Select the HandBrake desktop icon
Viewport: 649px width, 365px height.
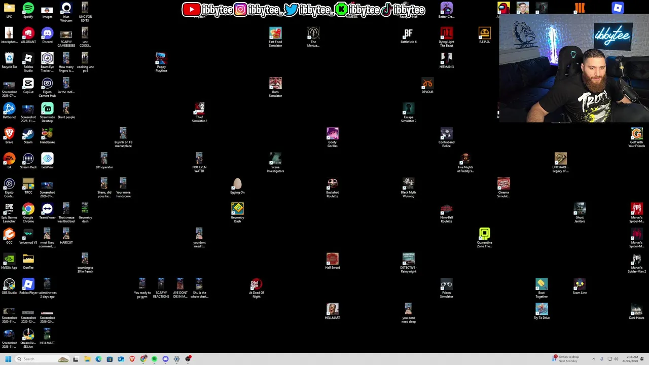pyautogui.click(x=47, y=136)
